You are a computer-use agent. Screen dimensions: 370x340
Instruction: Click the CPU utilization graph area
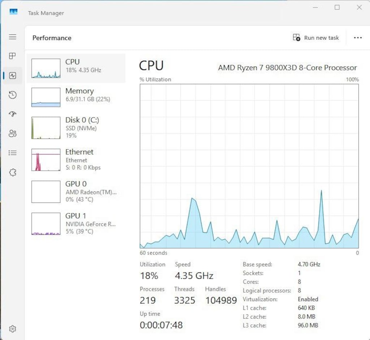pyautogui.click(x=249, y=166)
